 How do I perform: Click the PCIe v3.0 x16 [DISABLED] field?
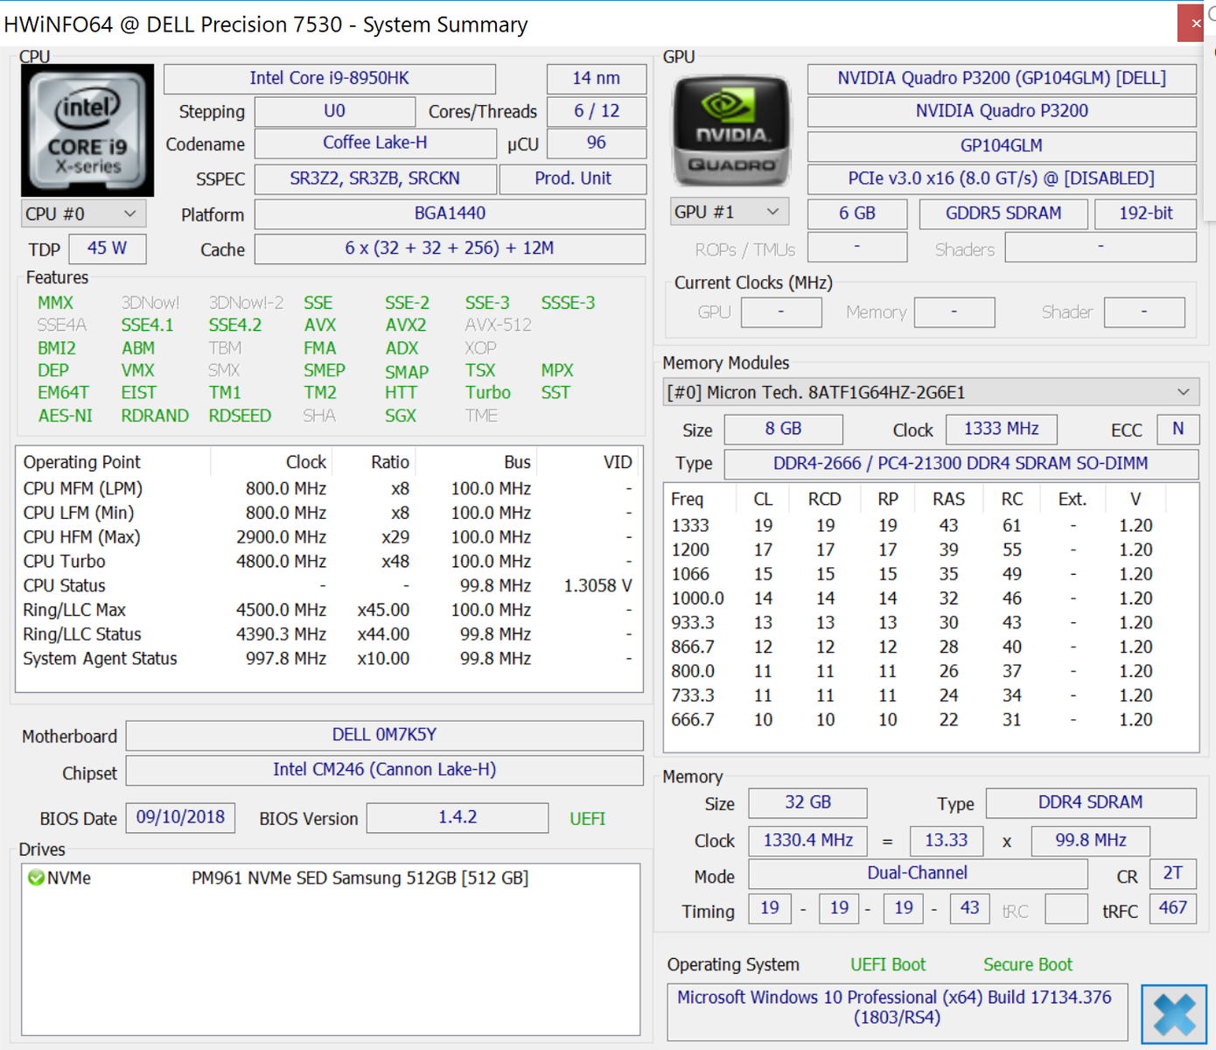[x=1002, y=179]
